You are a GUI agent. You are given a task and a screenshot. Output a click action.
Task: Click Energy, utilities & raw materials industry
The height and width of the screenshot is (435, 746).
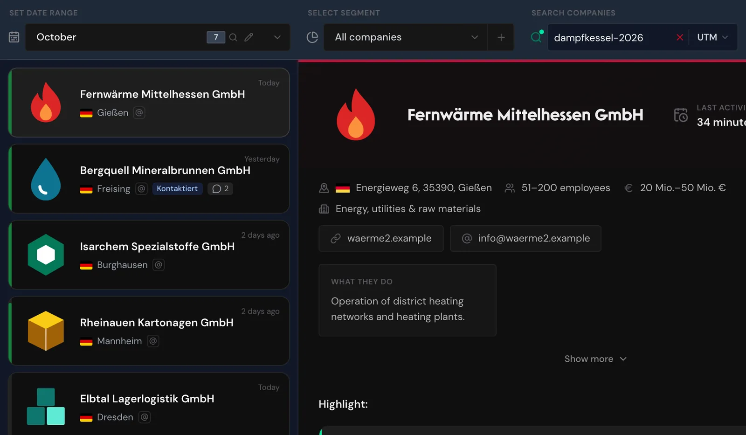coord(408,209)
